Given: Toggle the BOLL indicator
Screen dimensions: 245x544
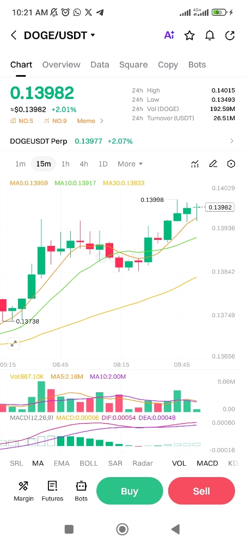Looking at the screenshot, I should pyautogui.click(x=89, y=463).
